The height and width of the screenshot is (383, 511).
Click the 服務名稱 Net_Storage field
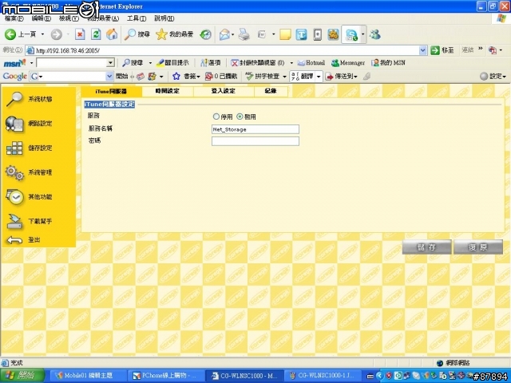tap(255, 129)
